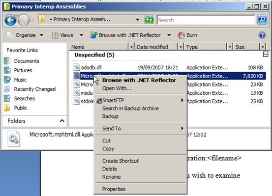This screenshot has width=272, height=196.
Task: Collapse the Unspecified (5) group
Action: coord(266,54)
